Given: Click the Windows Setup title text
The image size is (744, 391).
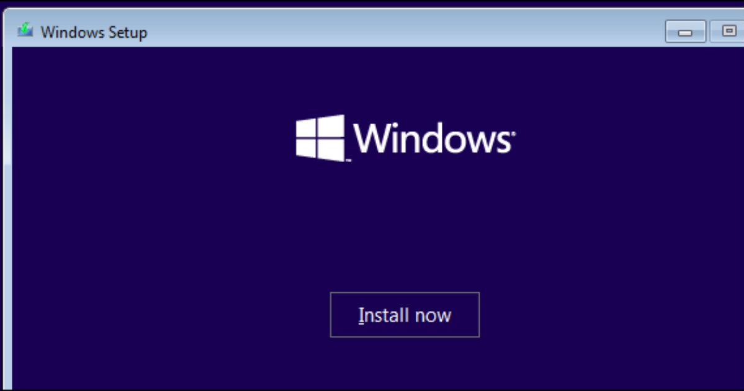Looking at the screenshot, I should tap(94, 32).
